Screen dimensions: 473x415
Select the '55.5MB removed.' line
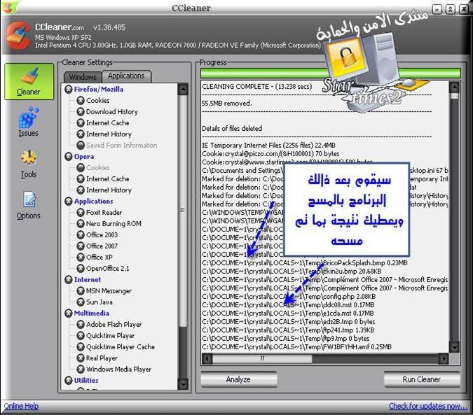point(226,104)
